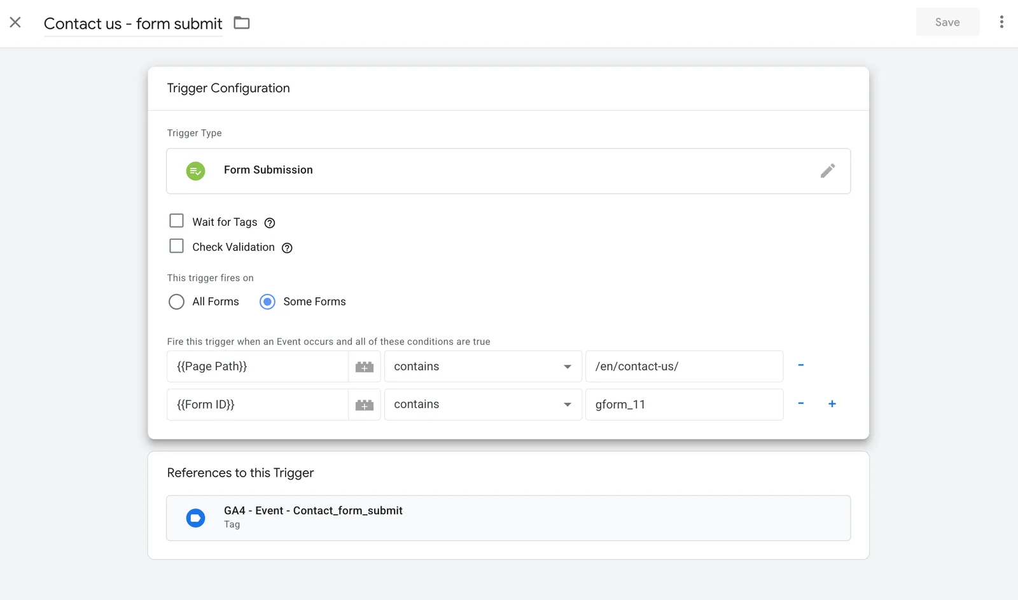The width and height of the screenshot is (1018, 600).
Task: Click the {{Page Path}} variable field
Action: click(x=258, y=366)
